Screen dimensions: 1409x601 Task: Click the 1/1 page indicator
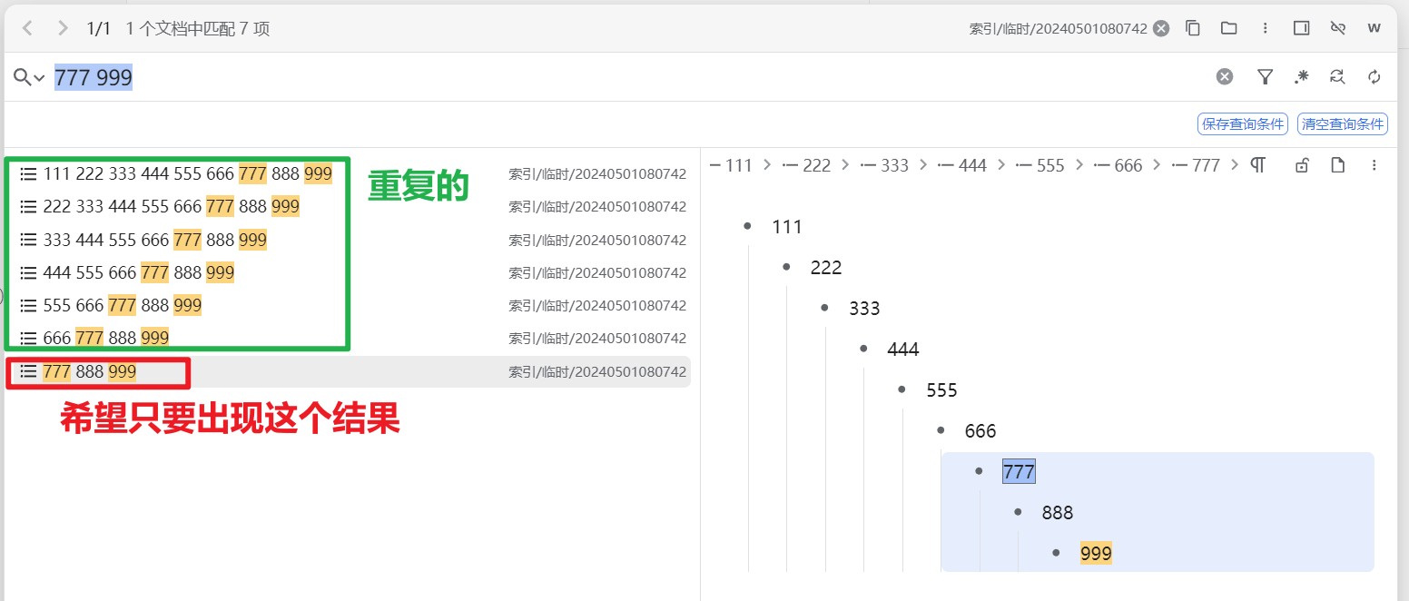pos(98,29)
